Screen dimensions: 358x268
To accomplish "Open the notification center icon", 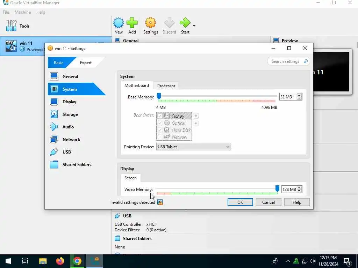I will click(347, 261).
